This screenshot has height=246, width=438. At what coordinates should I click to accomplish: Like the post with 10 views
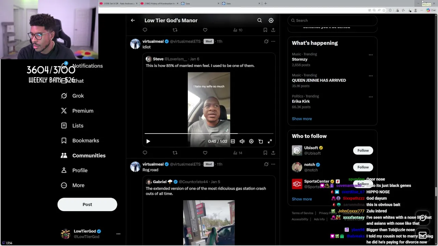tap(205, 30)
